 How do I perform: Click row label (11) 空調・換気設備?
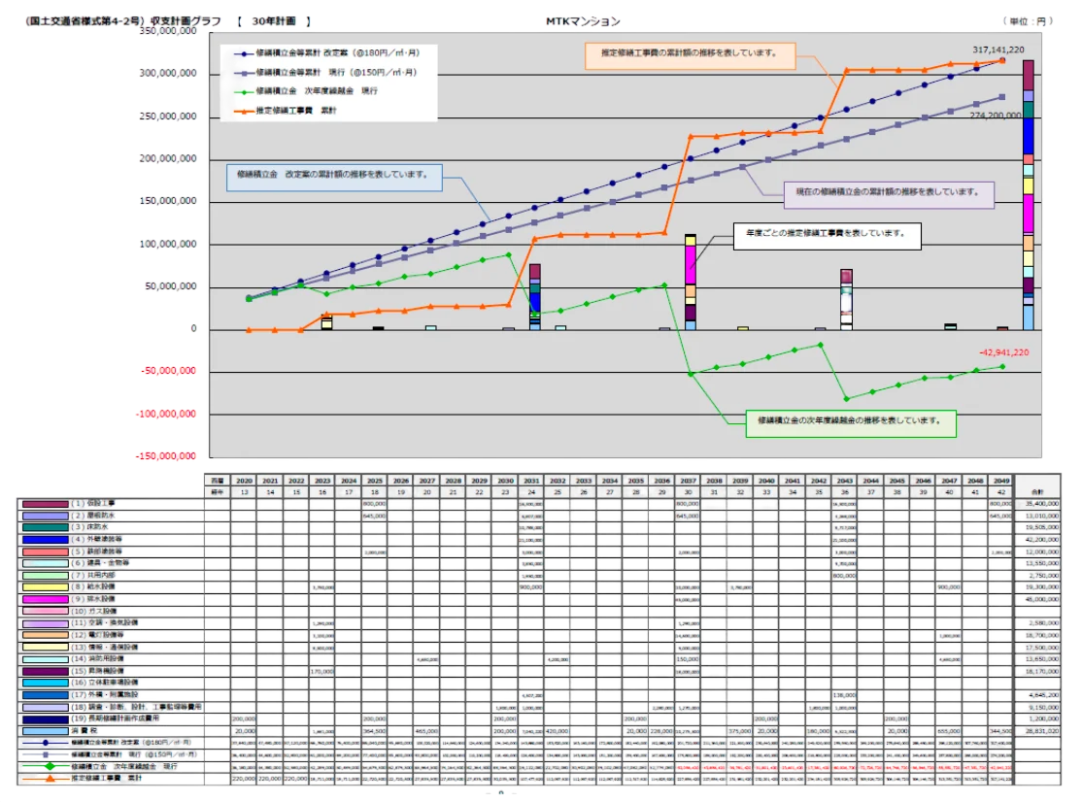click(x=105, y=623)
